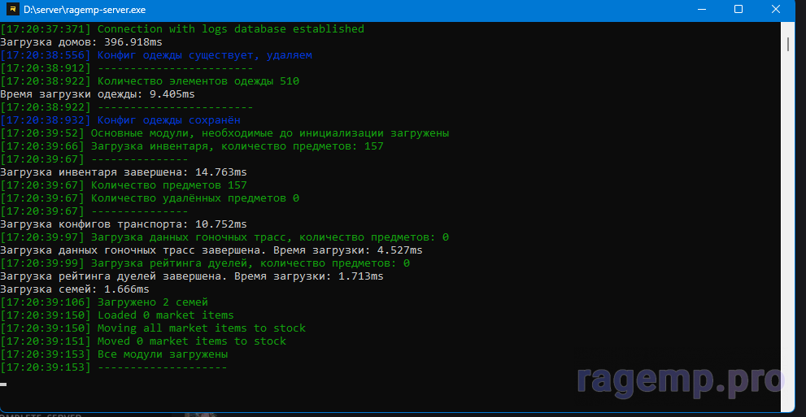Click line 'Загрузка рейтинга дуелей завершена'
Image resolution: width=806 pixels, height=417 pixels.
coord(192,276)
